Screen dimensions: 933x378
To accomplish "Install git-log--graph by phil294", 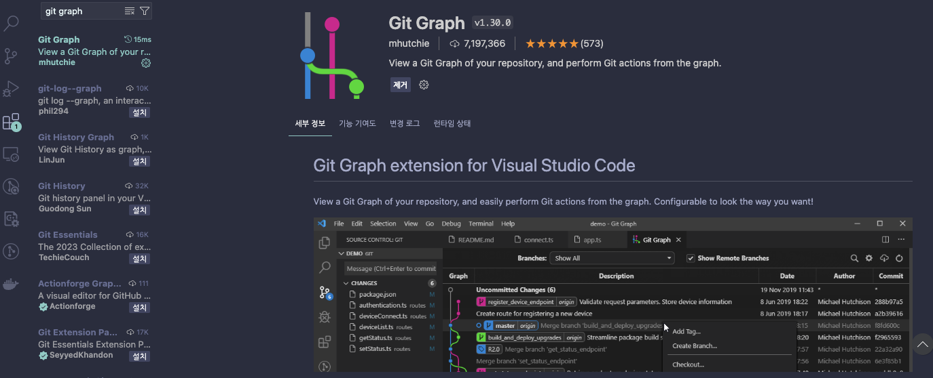I will coord(139,112).
